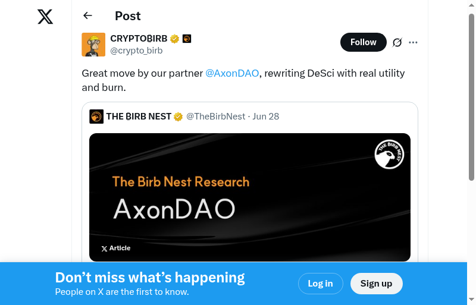The image size is (476, 305).
Task: Click the Log in button
Action: [320, 284]
